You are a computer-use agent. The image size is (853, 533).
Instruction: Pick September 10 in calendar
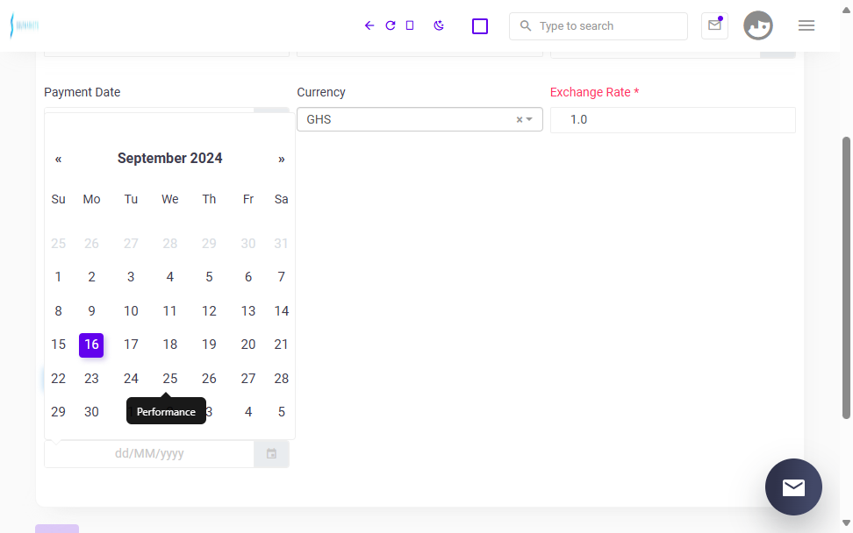pyautogui.click(x=131, y=311)
